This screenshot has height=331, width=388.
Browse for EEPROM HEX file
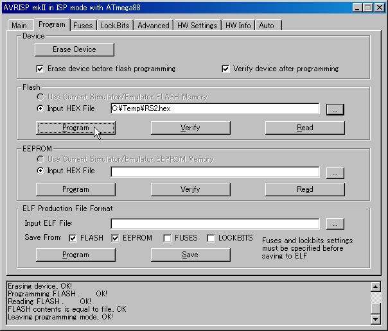point(335,173)
